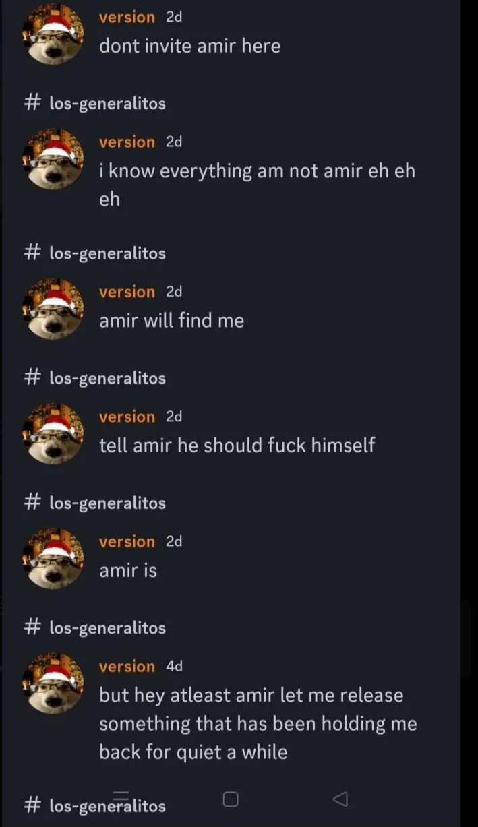Tap avatar beside the 4d-old message
The height and width of the screenshot is (827, 478).
click(x=53, y=683)
